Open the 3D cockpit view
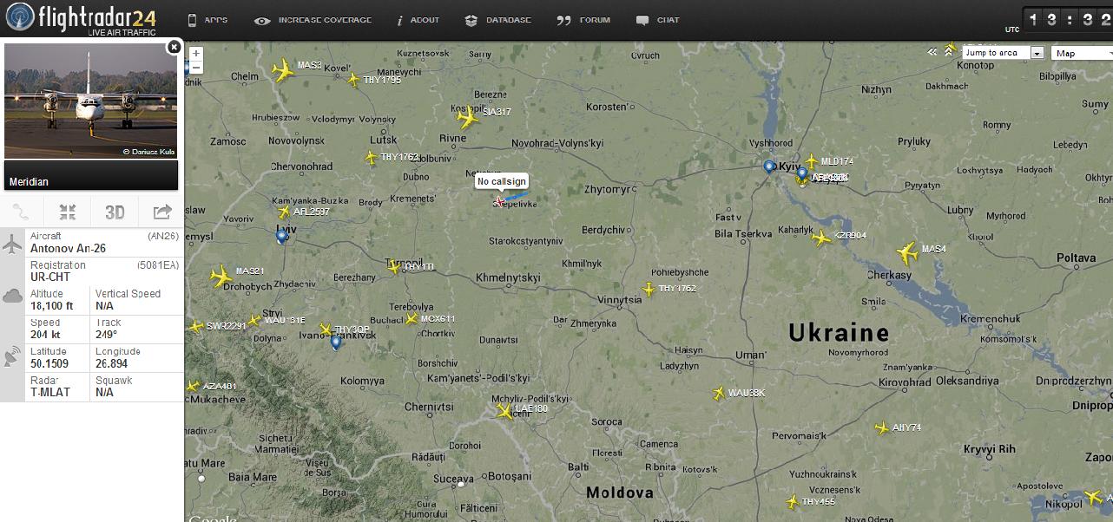The image size is (1113, 522). pyautogui.click(x=115, y=212)
